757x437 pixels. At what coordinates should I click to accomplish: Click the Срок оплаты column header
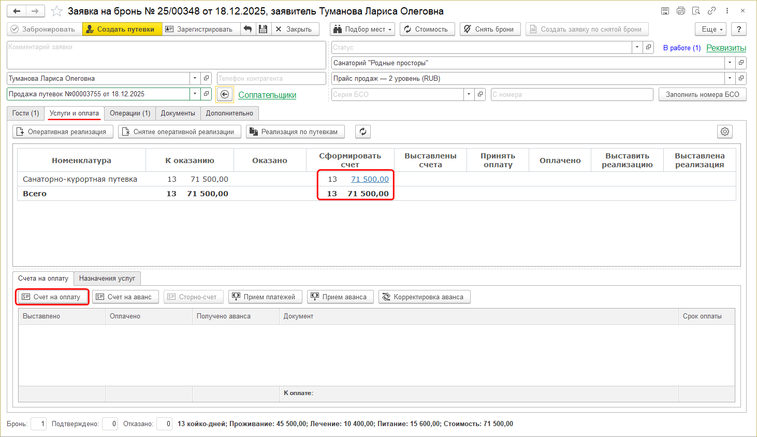coord(706,316)
